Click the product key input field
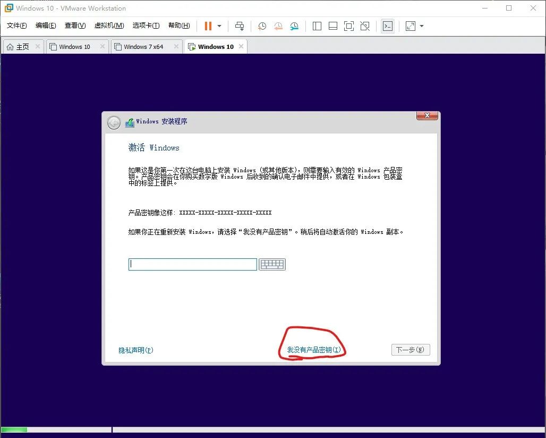Viewport: 546px width, 438px height. tap(192, 264)
